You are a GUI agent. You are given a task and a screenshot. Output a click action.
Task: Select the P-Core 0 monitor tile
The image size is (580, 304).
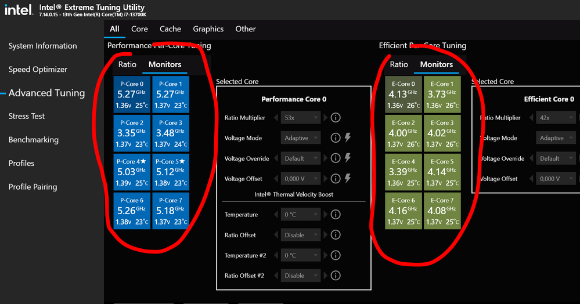(132, 95)
